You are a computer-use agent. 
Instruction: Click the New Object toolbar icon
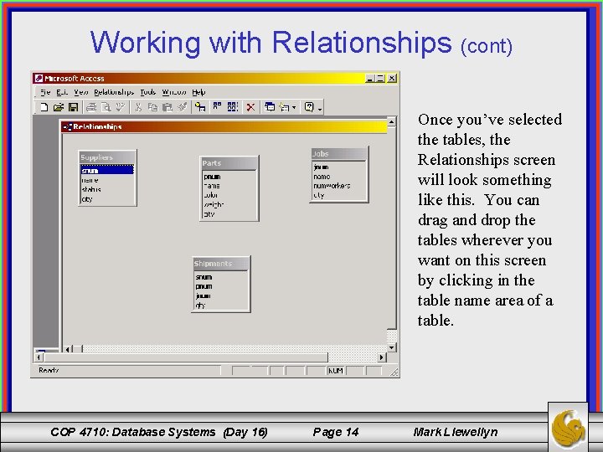tap(285, 107)
